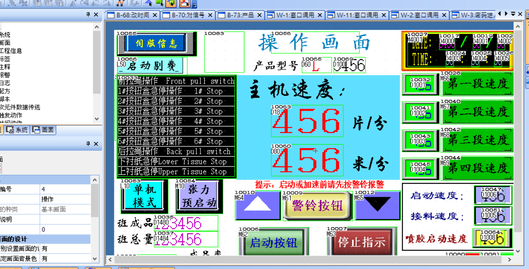The height and width of the screenshot is (269, 529).
Task: Select the 张力预启动 bit switch
Action: (x=199, y=195)
